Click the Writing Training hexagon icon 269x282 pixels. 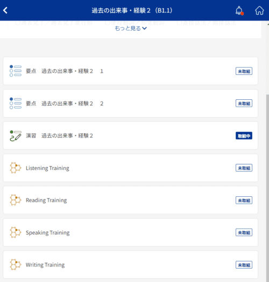click(16, 265)
